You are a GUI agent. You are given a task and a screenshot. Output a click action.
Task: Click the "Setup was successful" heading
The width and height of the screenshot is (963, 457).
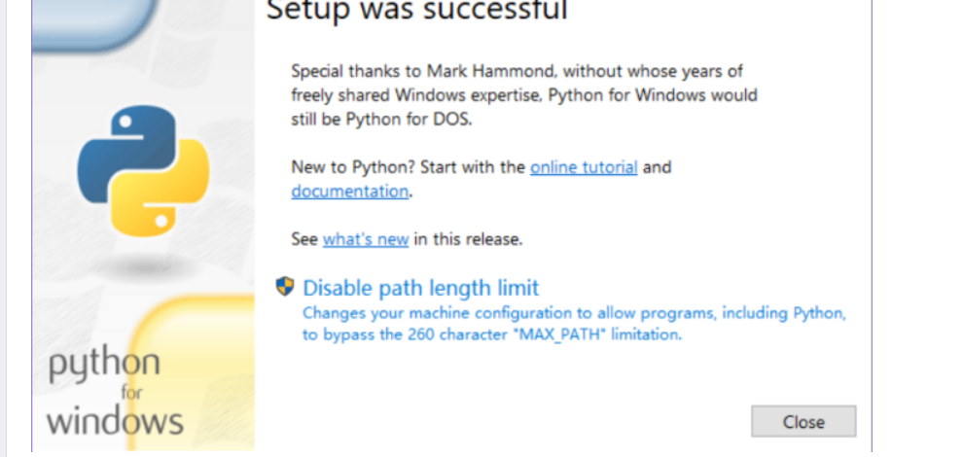tap(416, 12)
